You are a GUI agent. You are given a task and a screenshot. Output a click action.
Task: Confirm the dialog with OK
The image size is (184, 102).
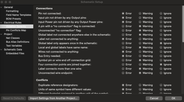click(173, 98)
